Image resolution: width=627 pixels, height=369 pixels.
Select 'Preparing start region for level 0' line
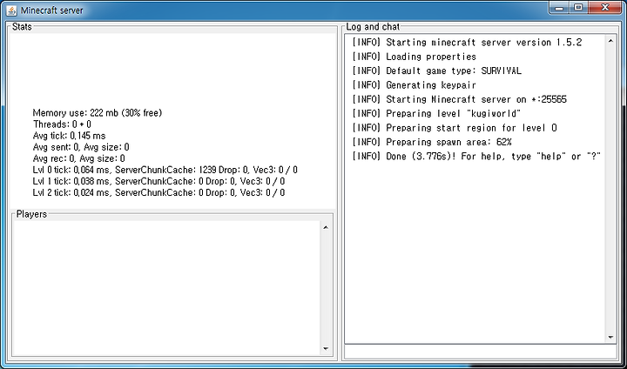tap(455, 128)
